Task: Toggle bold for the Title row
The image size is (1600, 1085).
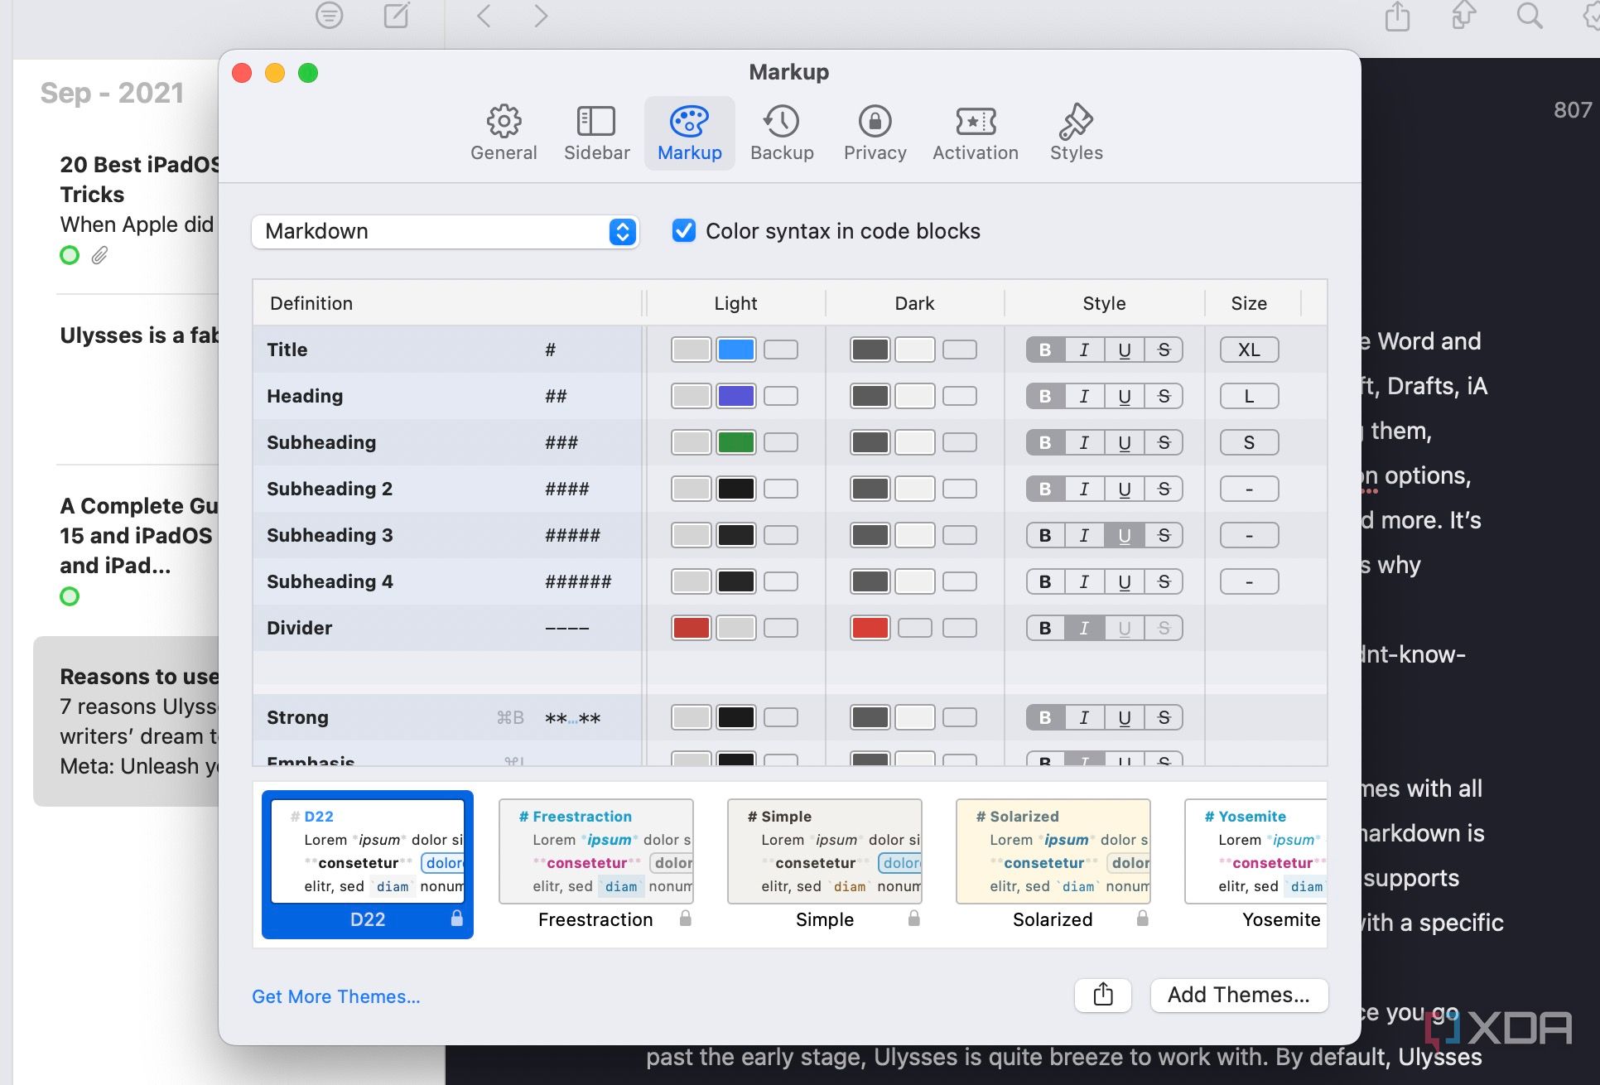Action: coord(1045,350)
